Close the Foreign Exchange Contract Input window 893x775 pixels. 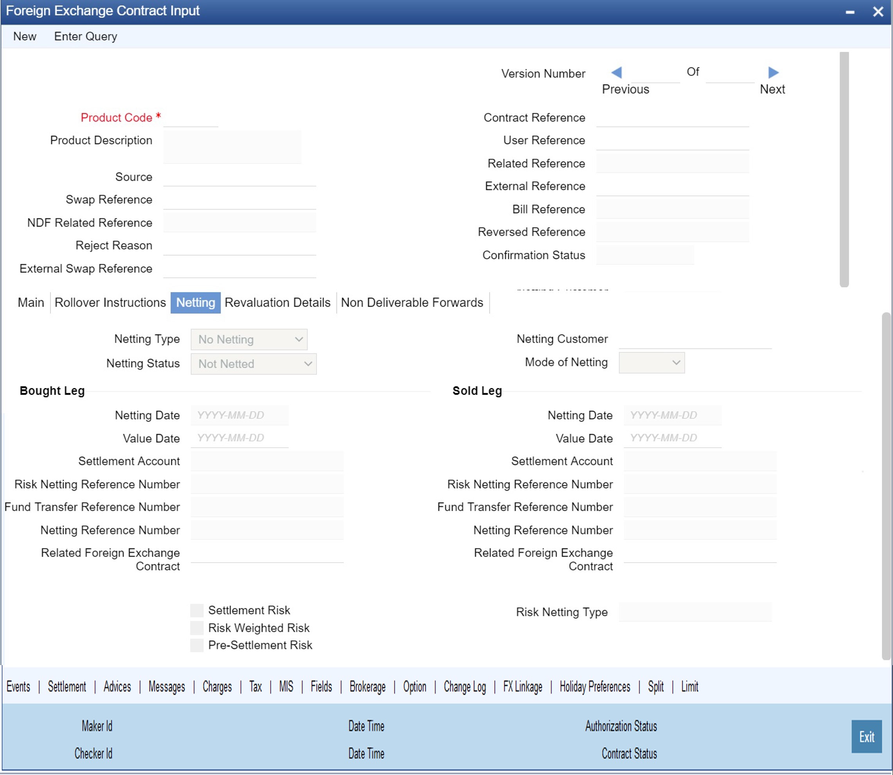click(878, 12)
